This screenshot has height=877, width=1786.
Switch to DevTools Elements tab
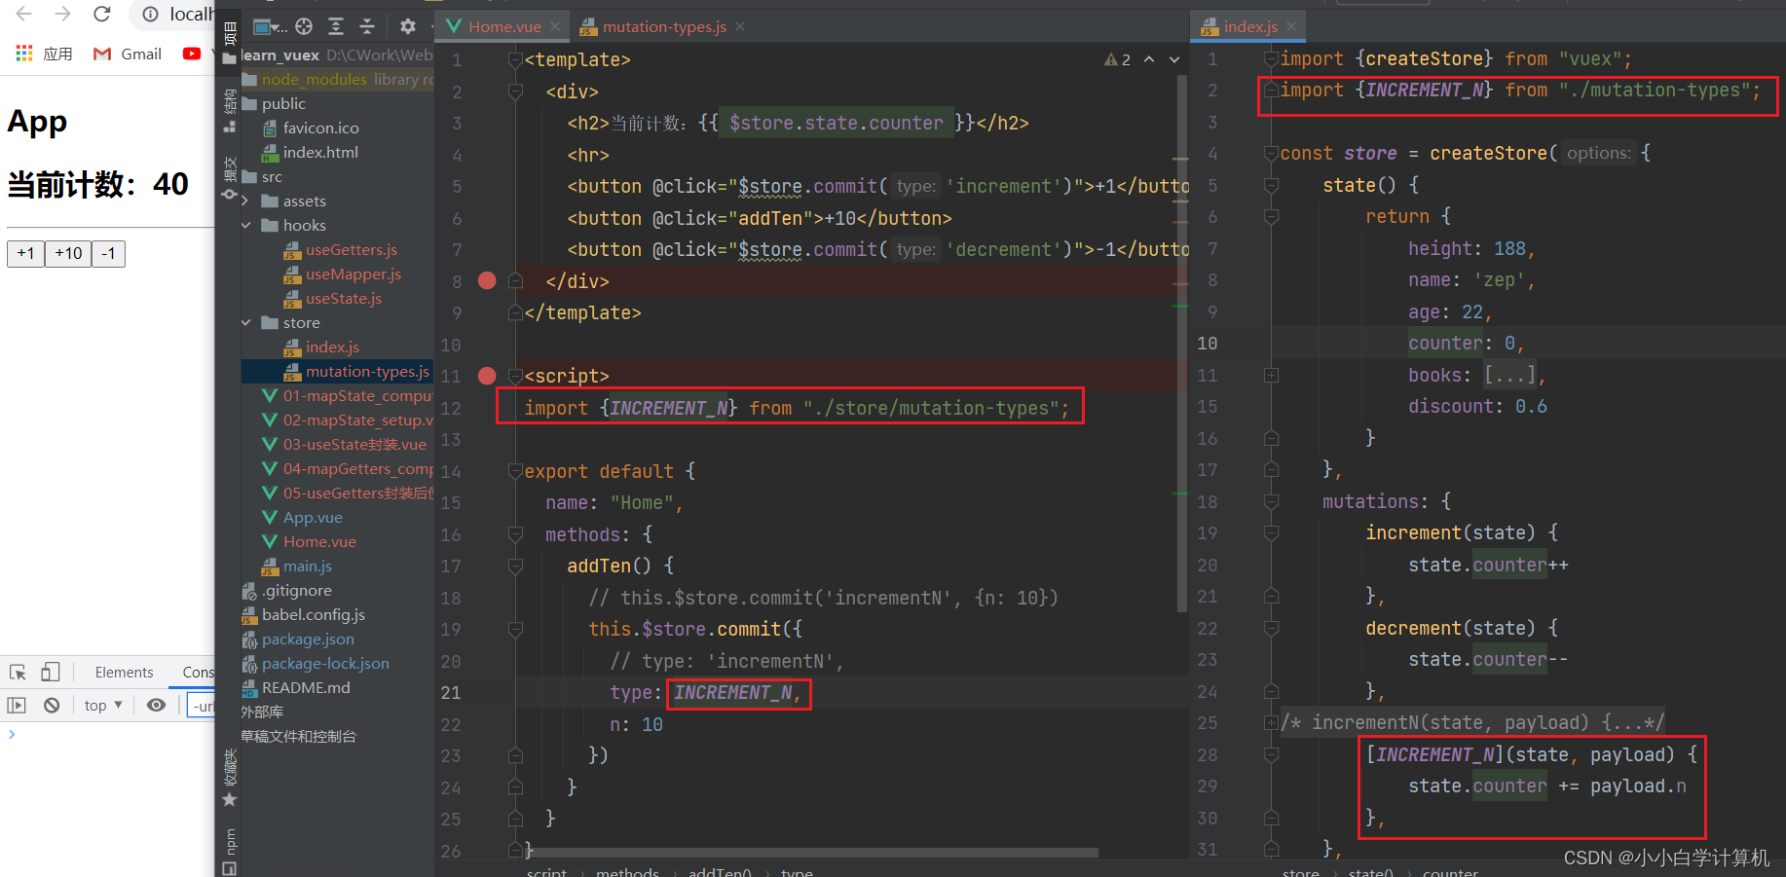pyautogui.click(x=124, y=672)
